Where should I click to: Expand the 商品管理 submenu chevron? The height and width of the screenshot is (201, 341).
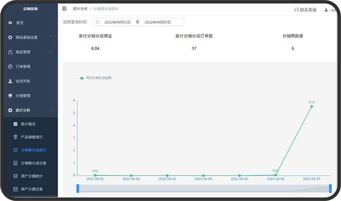coord(51,52)
